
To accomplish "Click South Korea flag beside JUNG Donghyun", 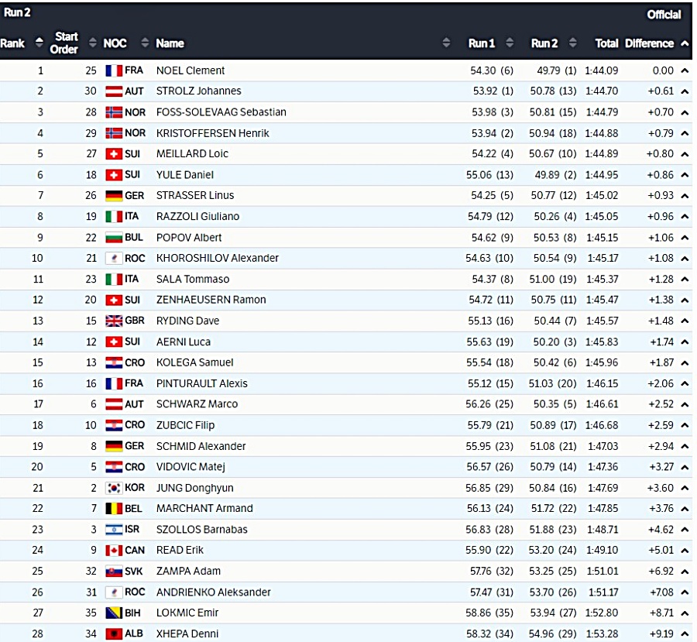I will (114, 488).
